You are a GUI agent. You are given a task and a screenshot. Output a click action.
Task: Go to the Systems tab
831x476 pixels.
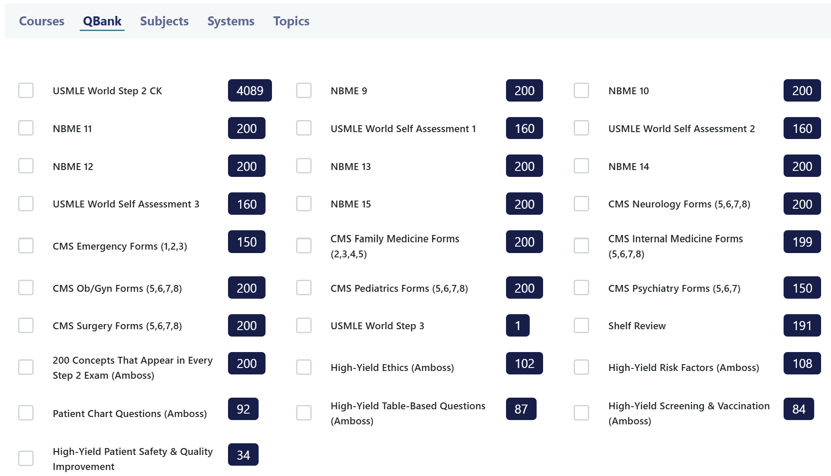point(231,21)
